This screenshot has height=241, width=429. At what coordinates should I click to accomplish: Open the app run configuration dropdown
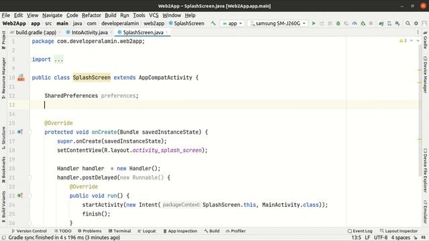pyautogui.click(x=233, y=23)
